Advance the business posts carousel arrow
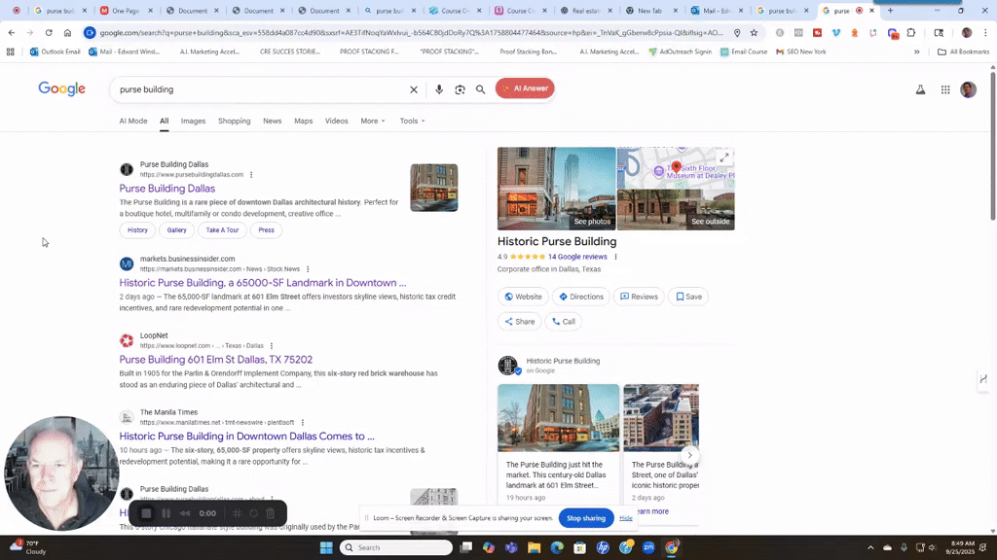The image size is (997, 560). (x=689, y=455)
